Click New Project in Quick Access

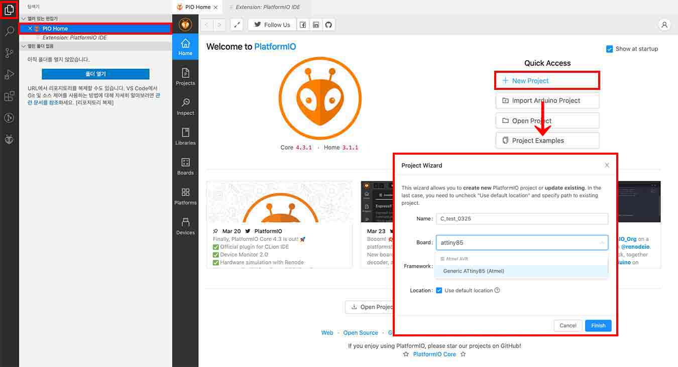[547, 80]
